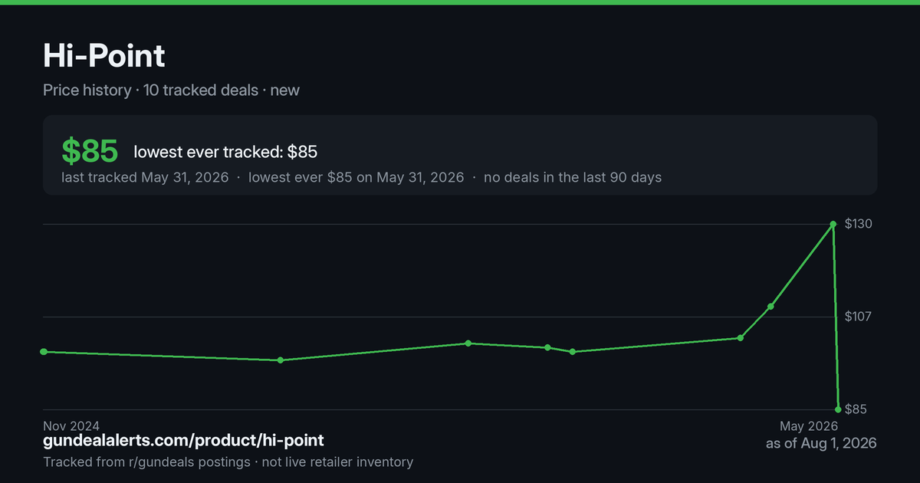Select the Nov 2024 date label

click(x=71, y=426)
